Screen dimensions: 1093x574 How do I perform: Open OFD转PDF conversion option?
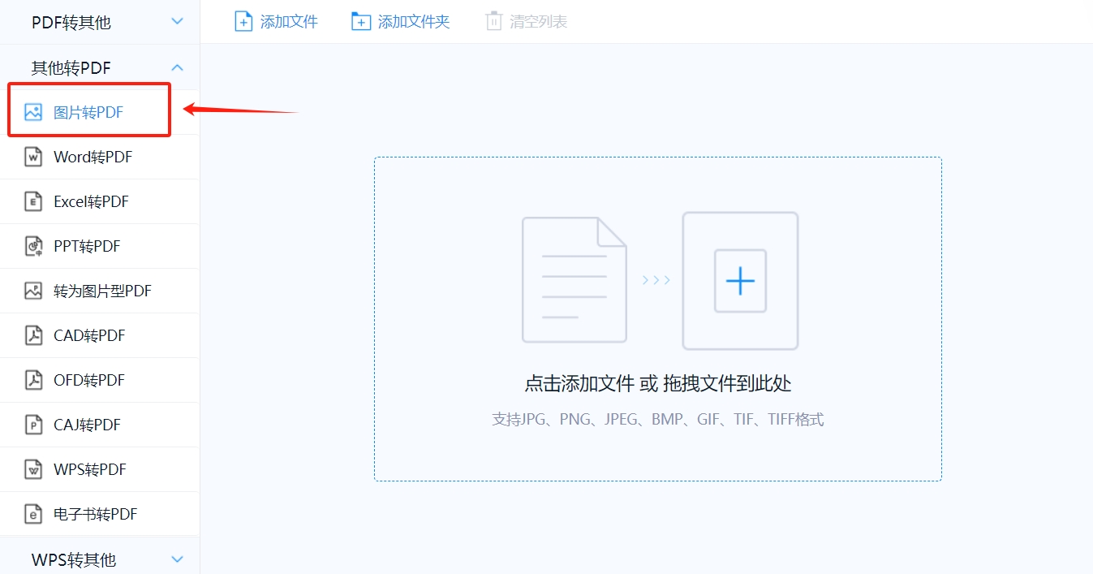pos(99,380)
